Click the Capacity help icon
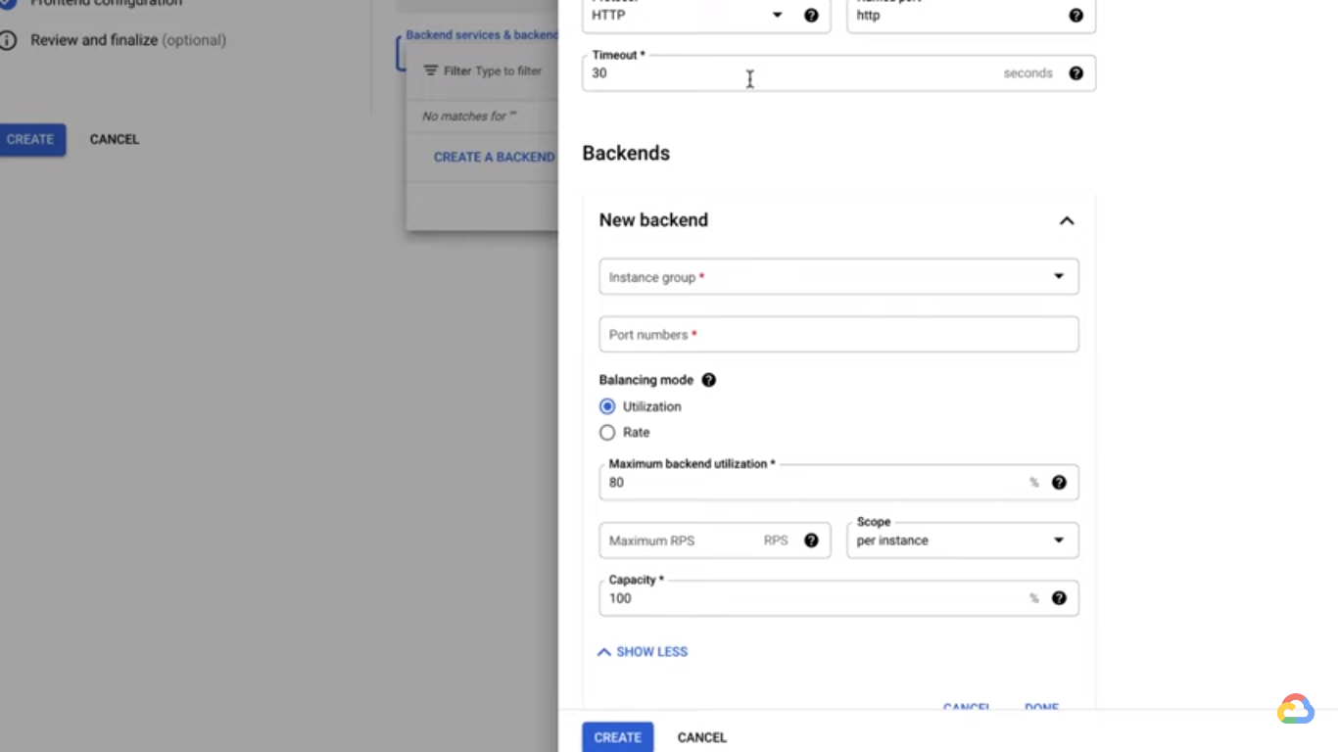Screen dimensions: 1338x752 click(x=1059, y=597)
